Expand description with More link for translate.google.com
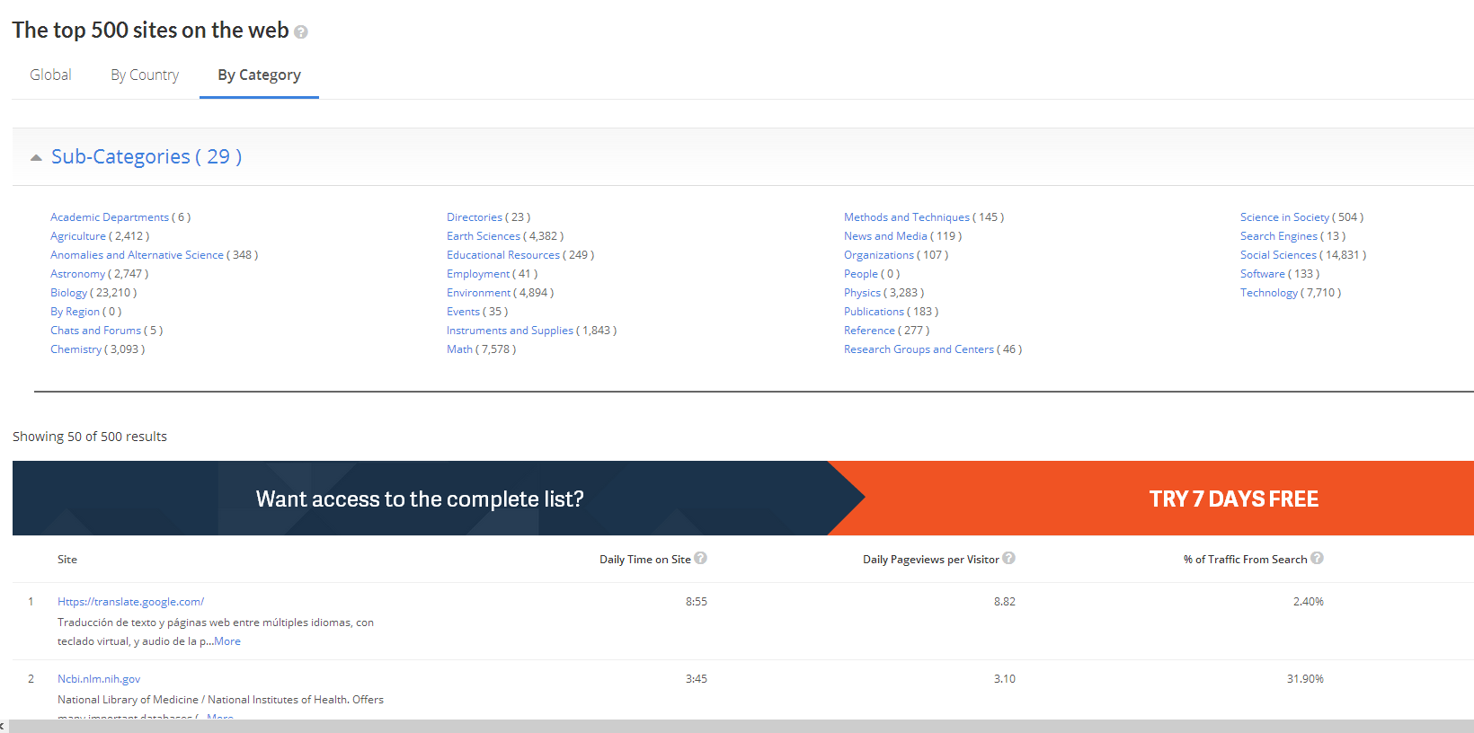Screen dimensions: 1474x733 [x=227, y=641]
